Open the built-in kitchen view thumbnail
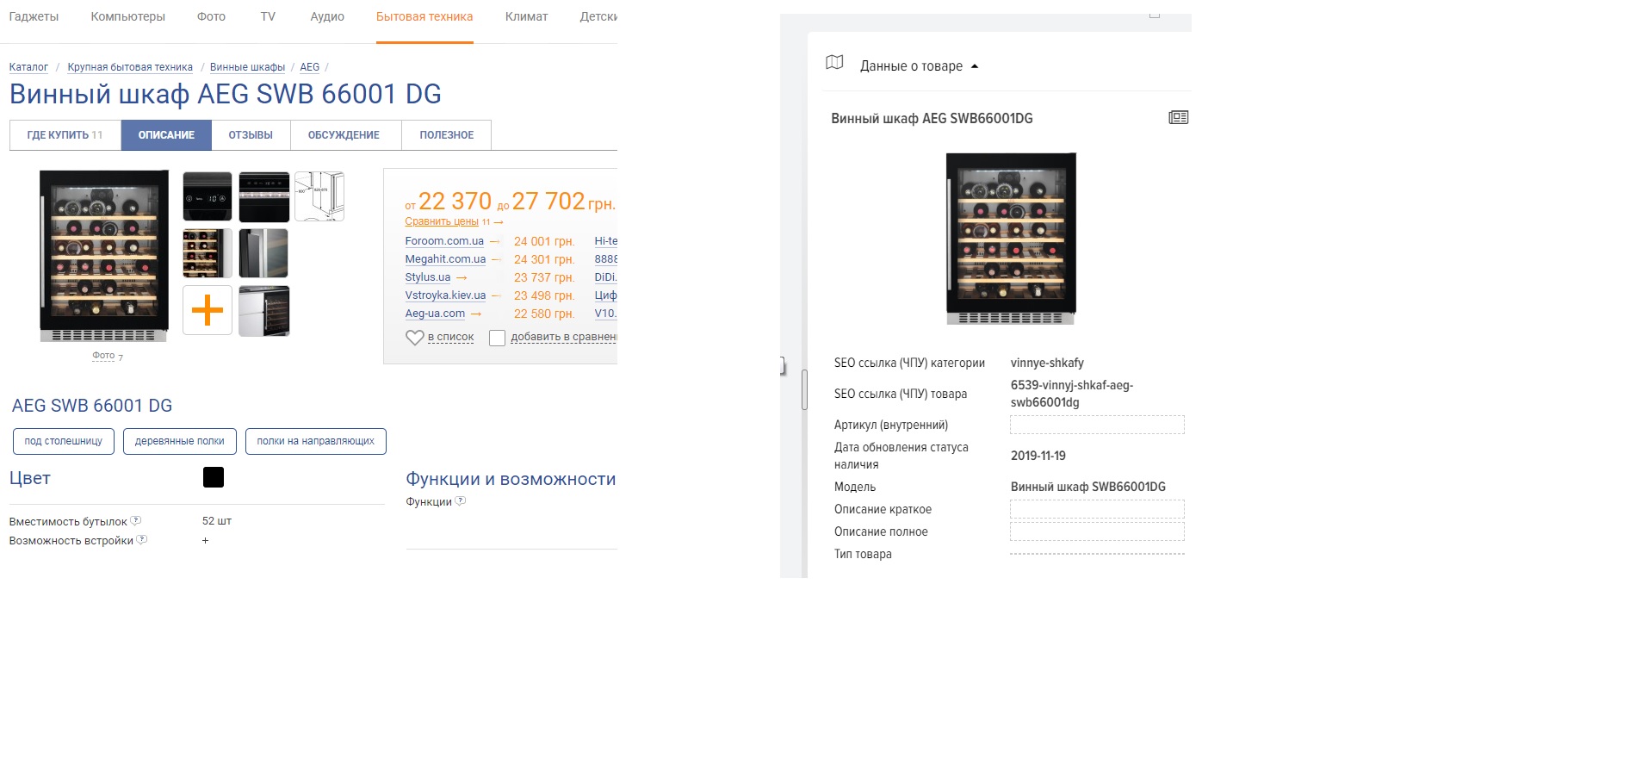This screenshot has width=1648, height=758. click(x=263, y=311)
